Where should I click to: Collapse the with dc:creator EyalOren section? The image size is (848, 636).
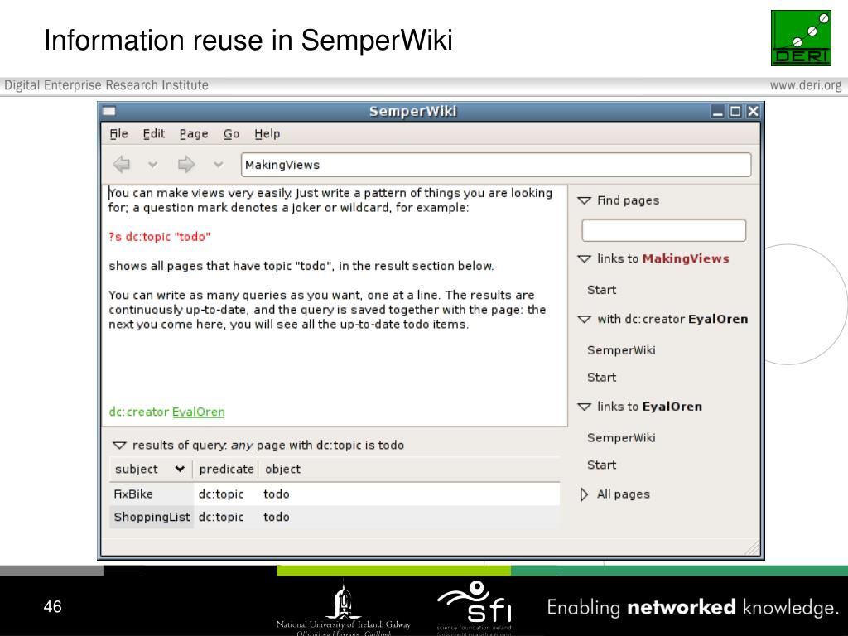[584, 320]
